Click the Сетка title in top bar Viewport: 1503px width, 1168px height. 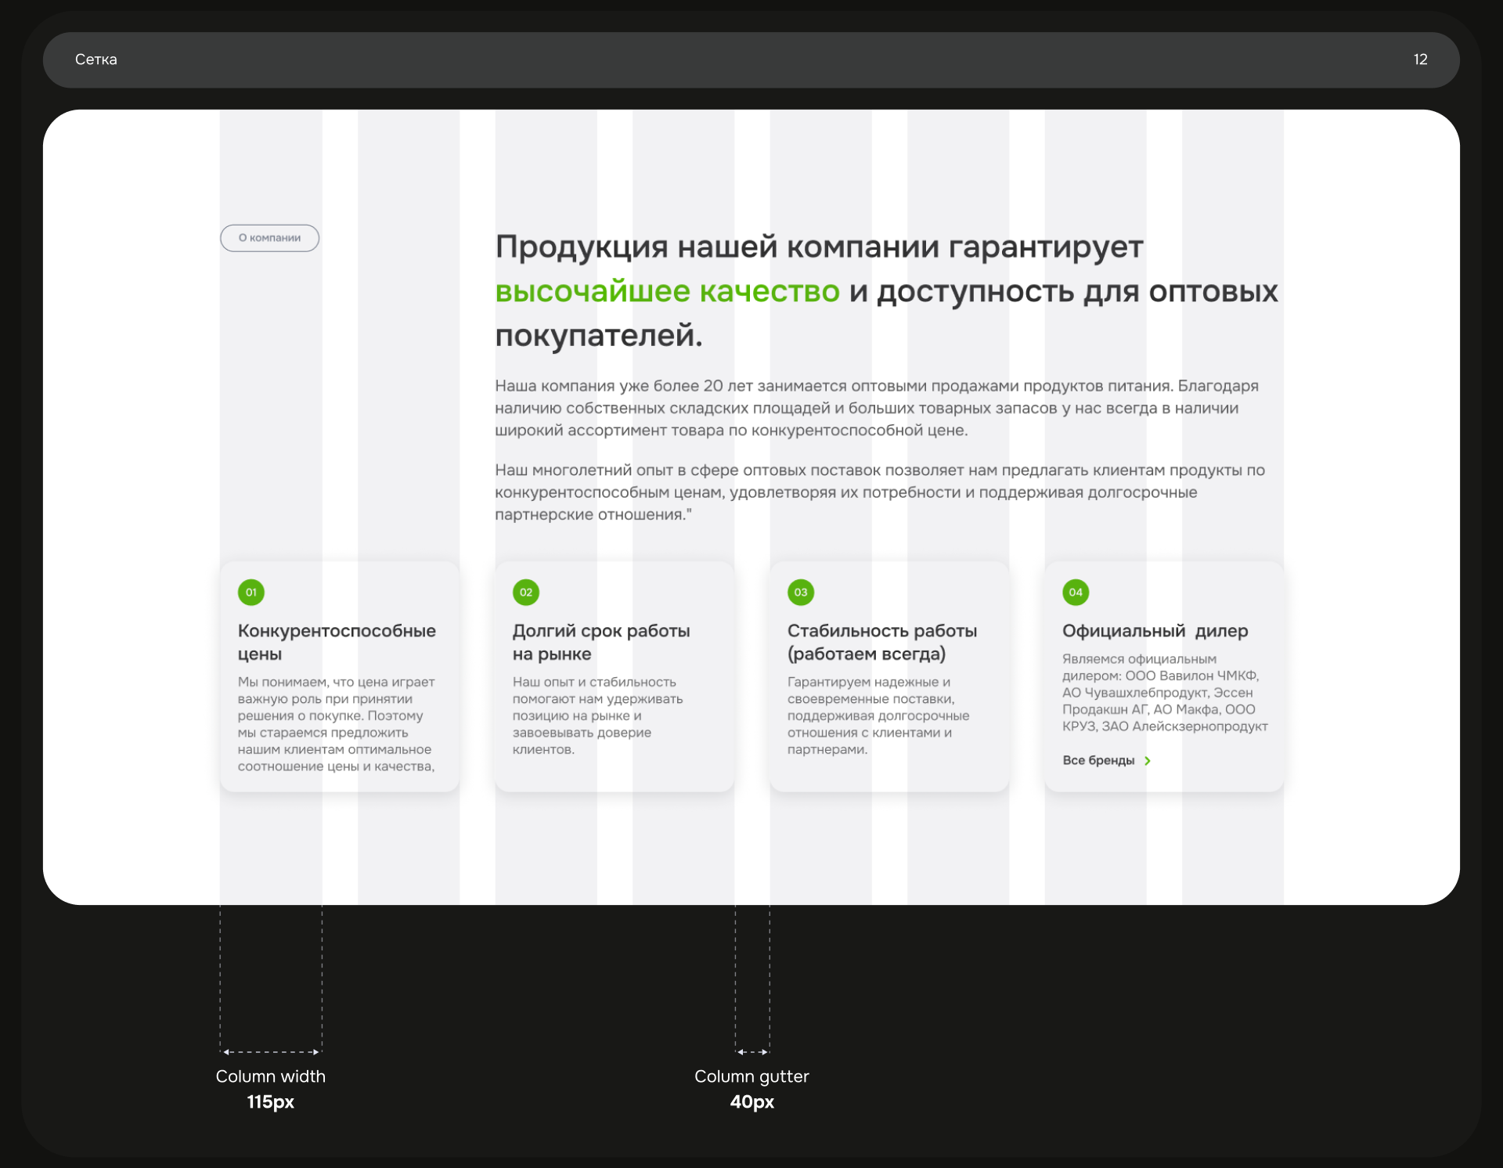[96, 59]
